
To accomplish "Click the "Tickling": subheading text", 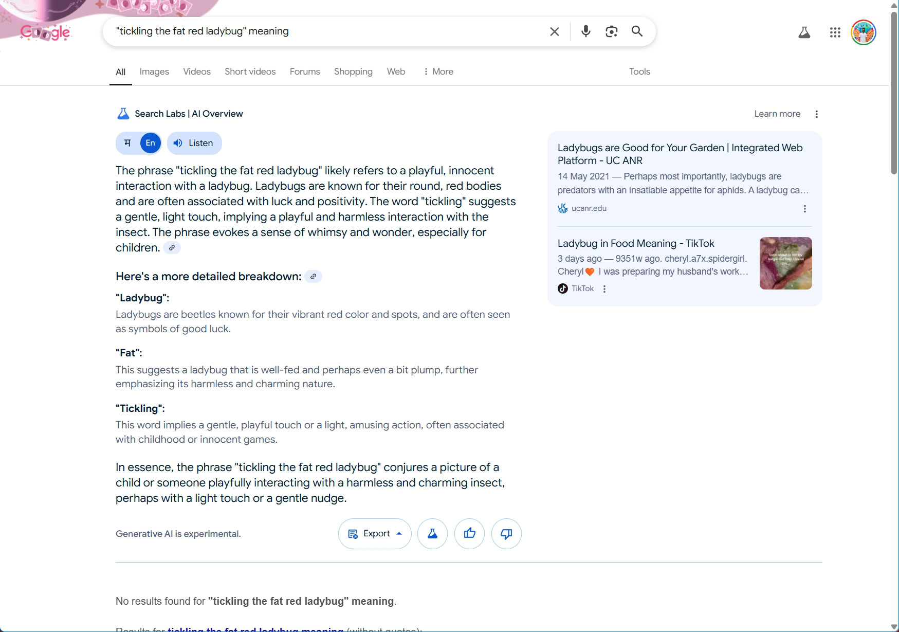I will coord(140,409).
